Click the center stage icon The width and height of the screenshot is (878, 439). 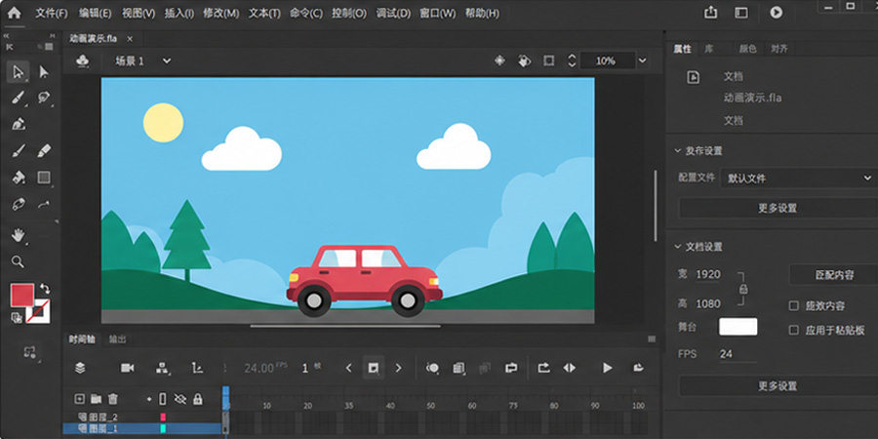click(499, 60)
